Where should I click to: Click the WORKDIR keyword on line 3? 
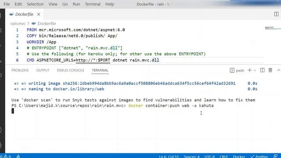35,42
